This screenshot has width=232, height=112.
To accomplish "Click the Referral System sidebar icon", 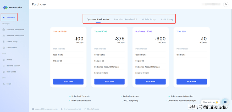I will (4, 66).
